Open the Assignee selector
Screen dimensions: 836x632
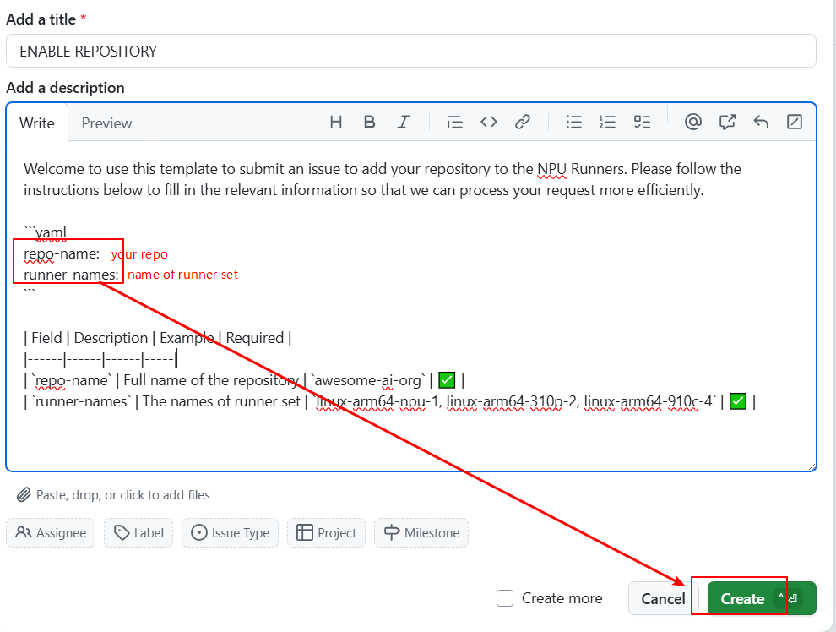click(51, 533)
